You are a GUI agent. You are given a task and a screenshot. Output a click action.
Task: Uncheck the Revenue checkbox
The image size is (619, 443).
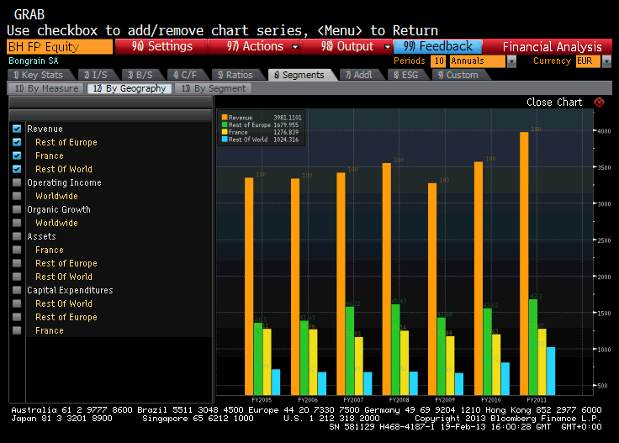coord(17,129)
